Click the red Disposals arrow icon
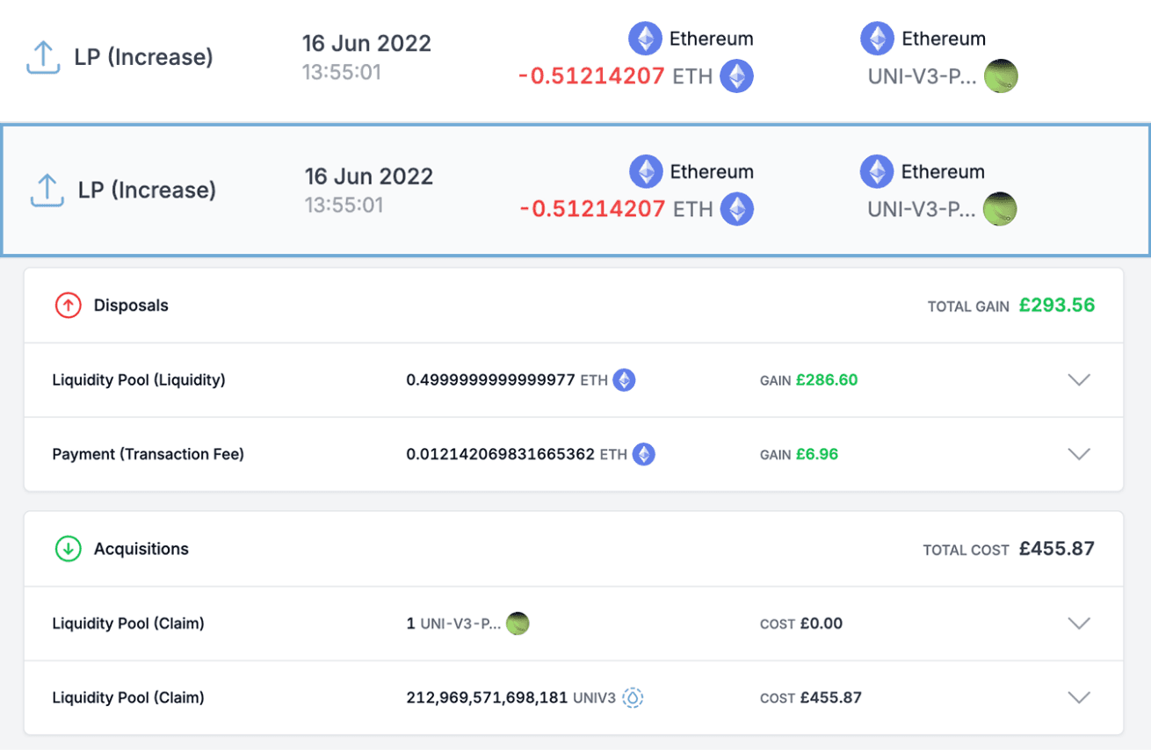Image resolution: width=1151 pixels, height=750 pixels. point(69,306)
